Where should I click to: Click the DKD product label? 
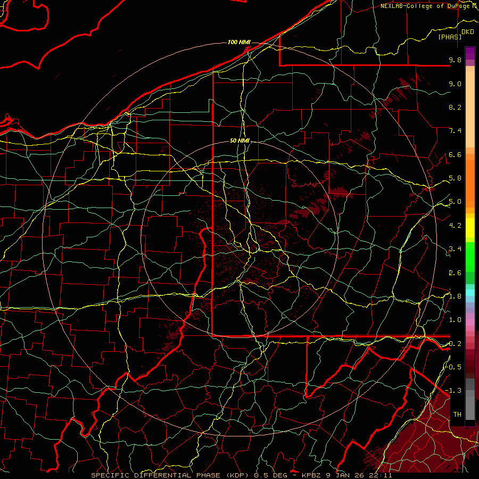pyautogui.click(x=468, y=32)
